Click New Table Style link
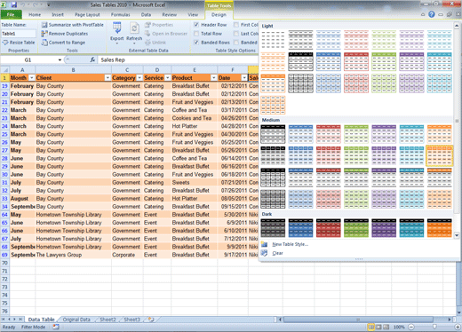Viewport: 462px width, 332px height. point(290,244)
